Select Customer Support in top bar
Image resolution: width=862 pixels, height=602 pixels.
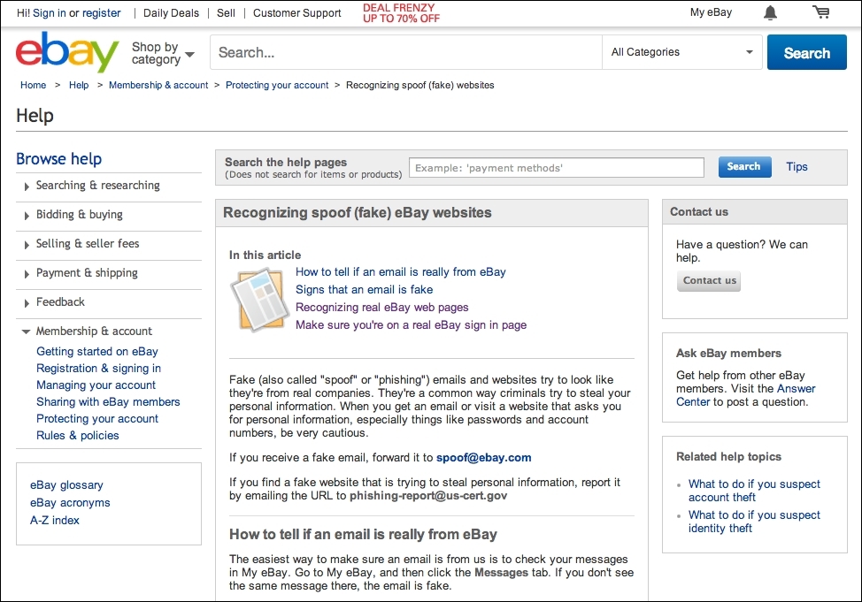296,13
